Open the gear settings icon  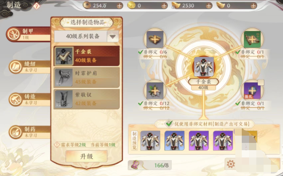click(x=231, y=164)
